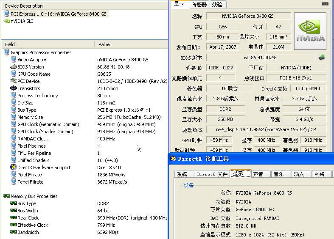Open the 显示 tab in DirectX tool

tap(241, 173)
